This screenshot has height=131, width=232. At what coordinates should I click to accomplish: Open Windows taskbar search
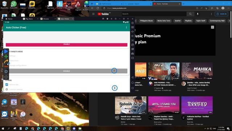click(9, 128)
